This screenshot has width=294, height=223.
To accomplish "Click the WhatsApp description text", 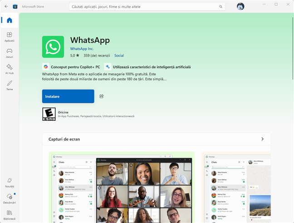I will coord(104,77).
